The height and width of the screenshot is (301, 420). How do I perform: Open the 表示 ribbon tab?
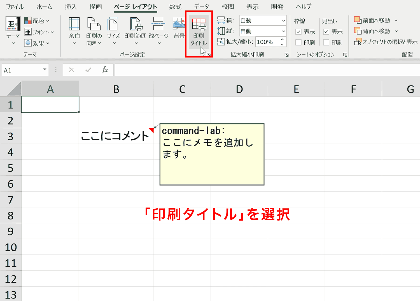252,7
